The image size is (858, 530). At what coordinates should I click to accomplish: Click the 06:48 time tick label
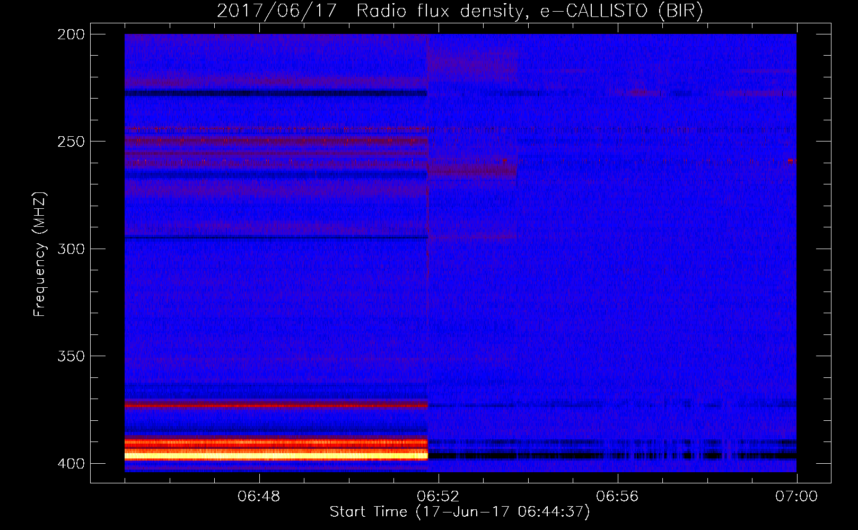point(259,497)
